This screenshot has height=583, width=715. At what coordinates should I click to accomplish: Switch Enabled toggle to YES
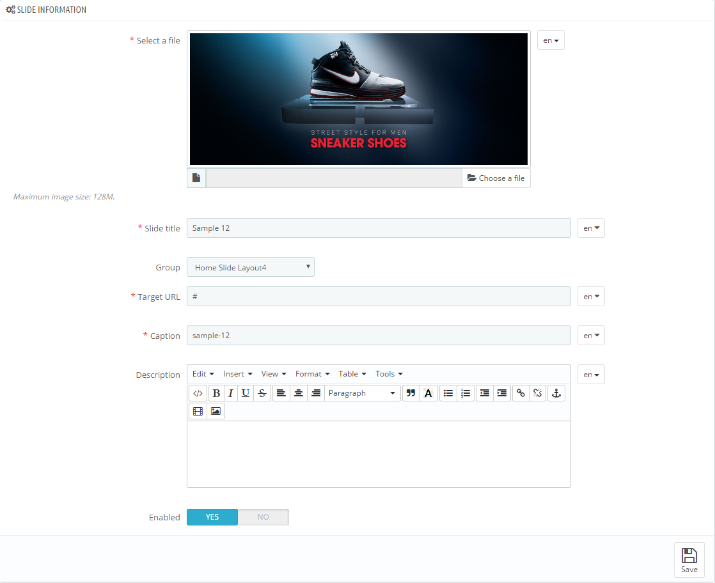click(x=212, y=517)
